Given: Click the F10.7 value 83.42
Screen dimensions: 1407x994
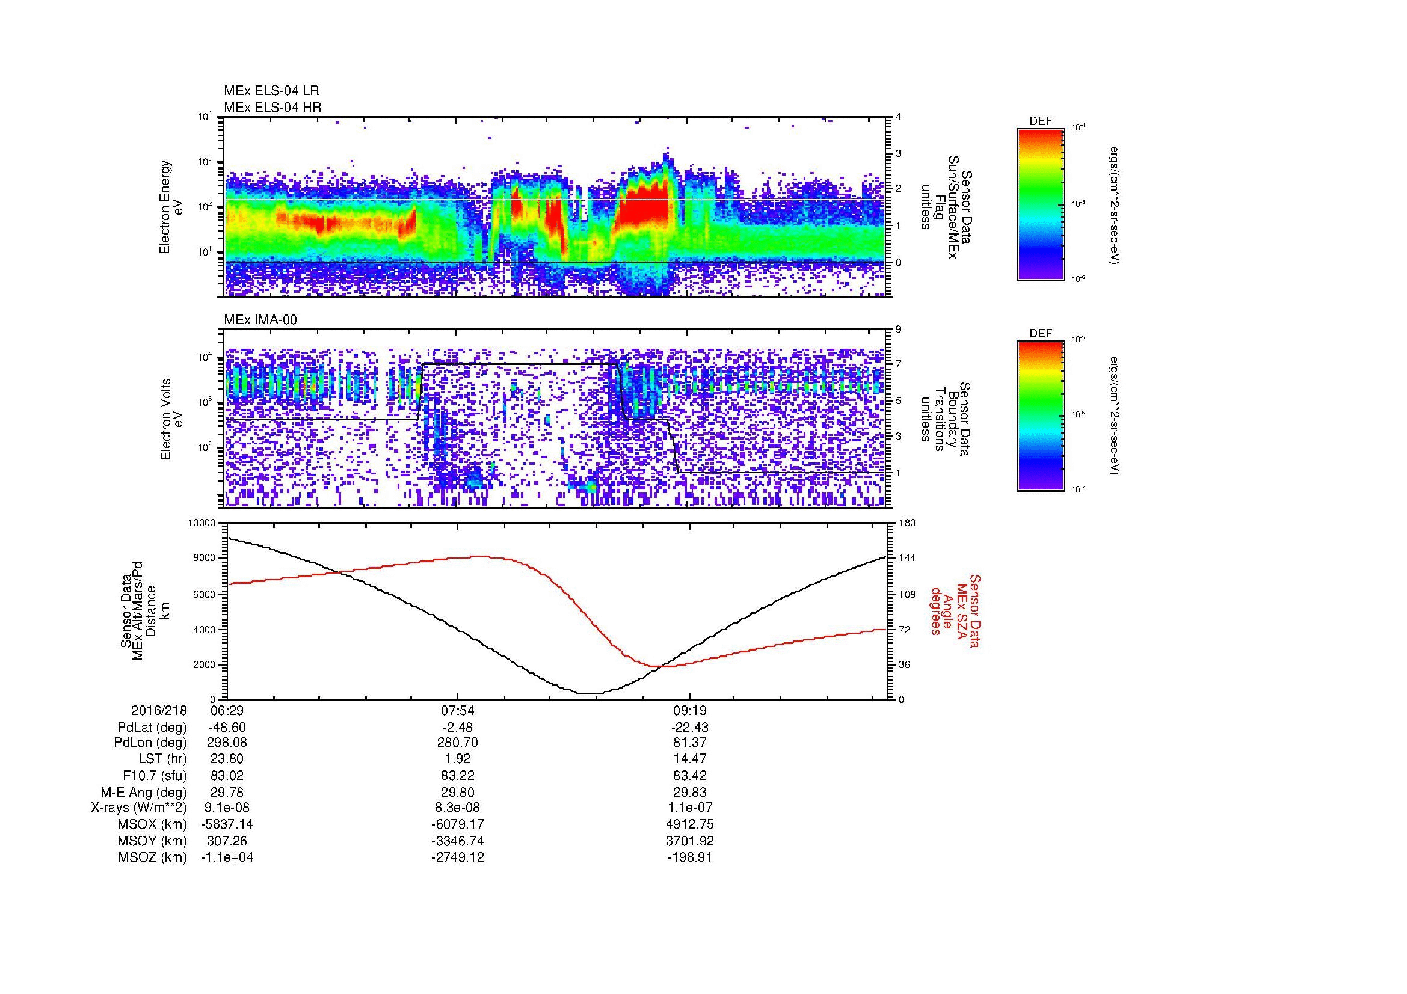Looking at the screenshot, I should 690,776.
